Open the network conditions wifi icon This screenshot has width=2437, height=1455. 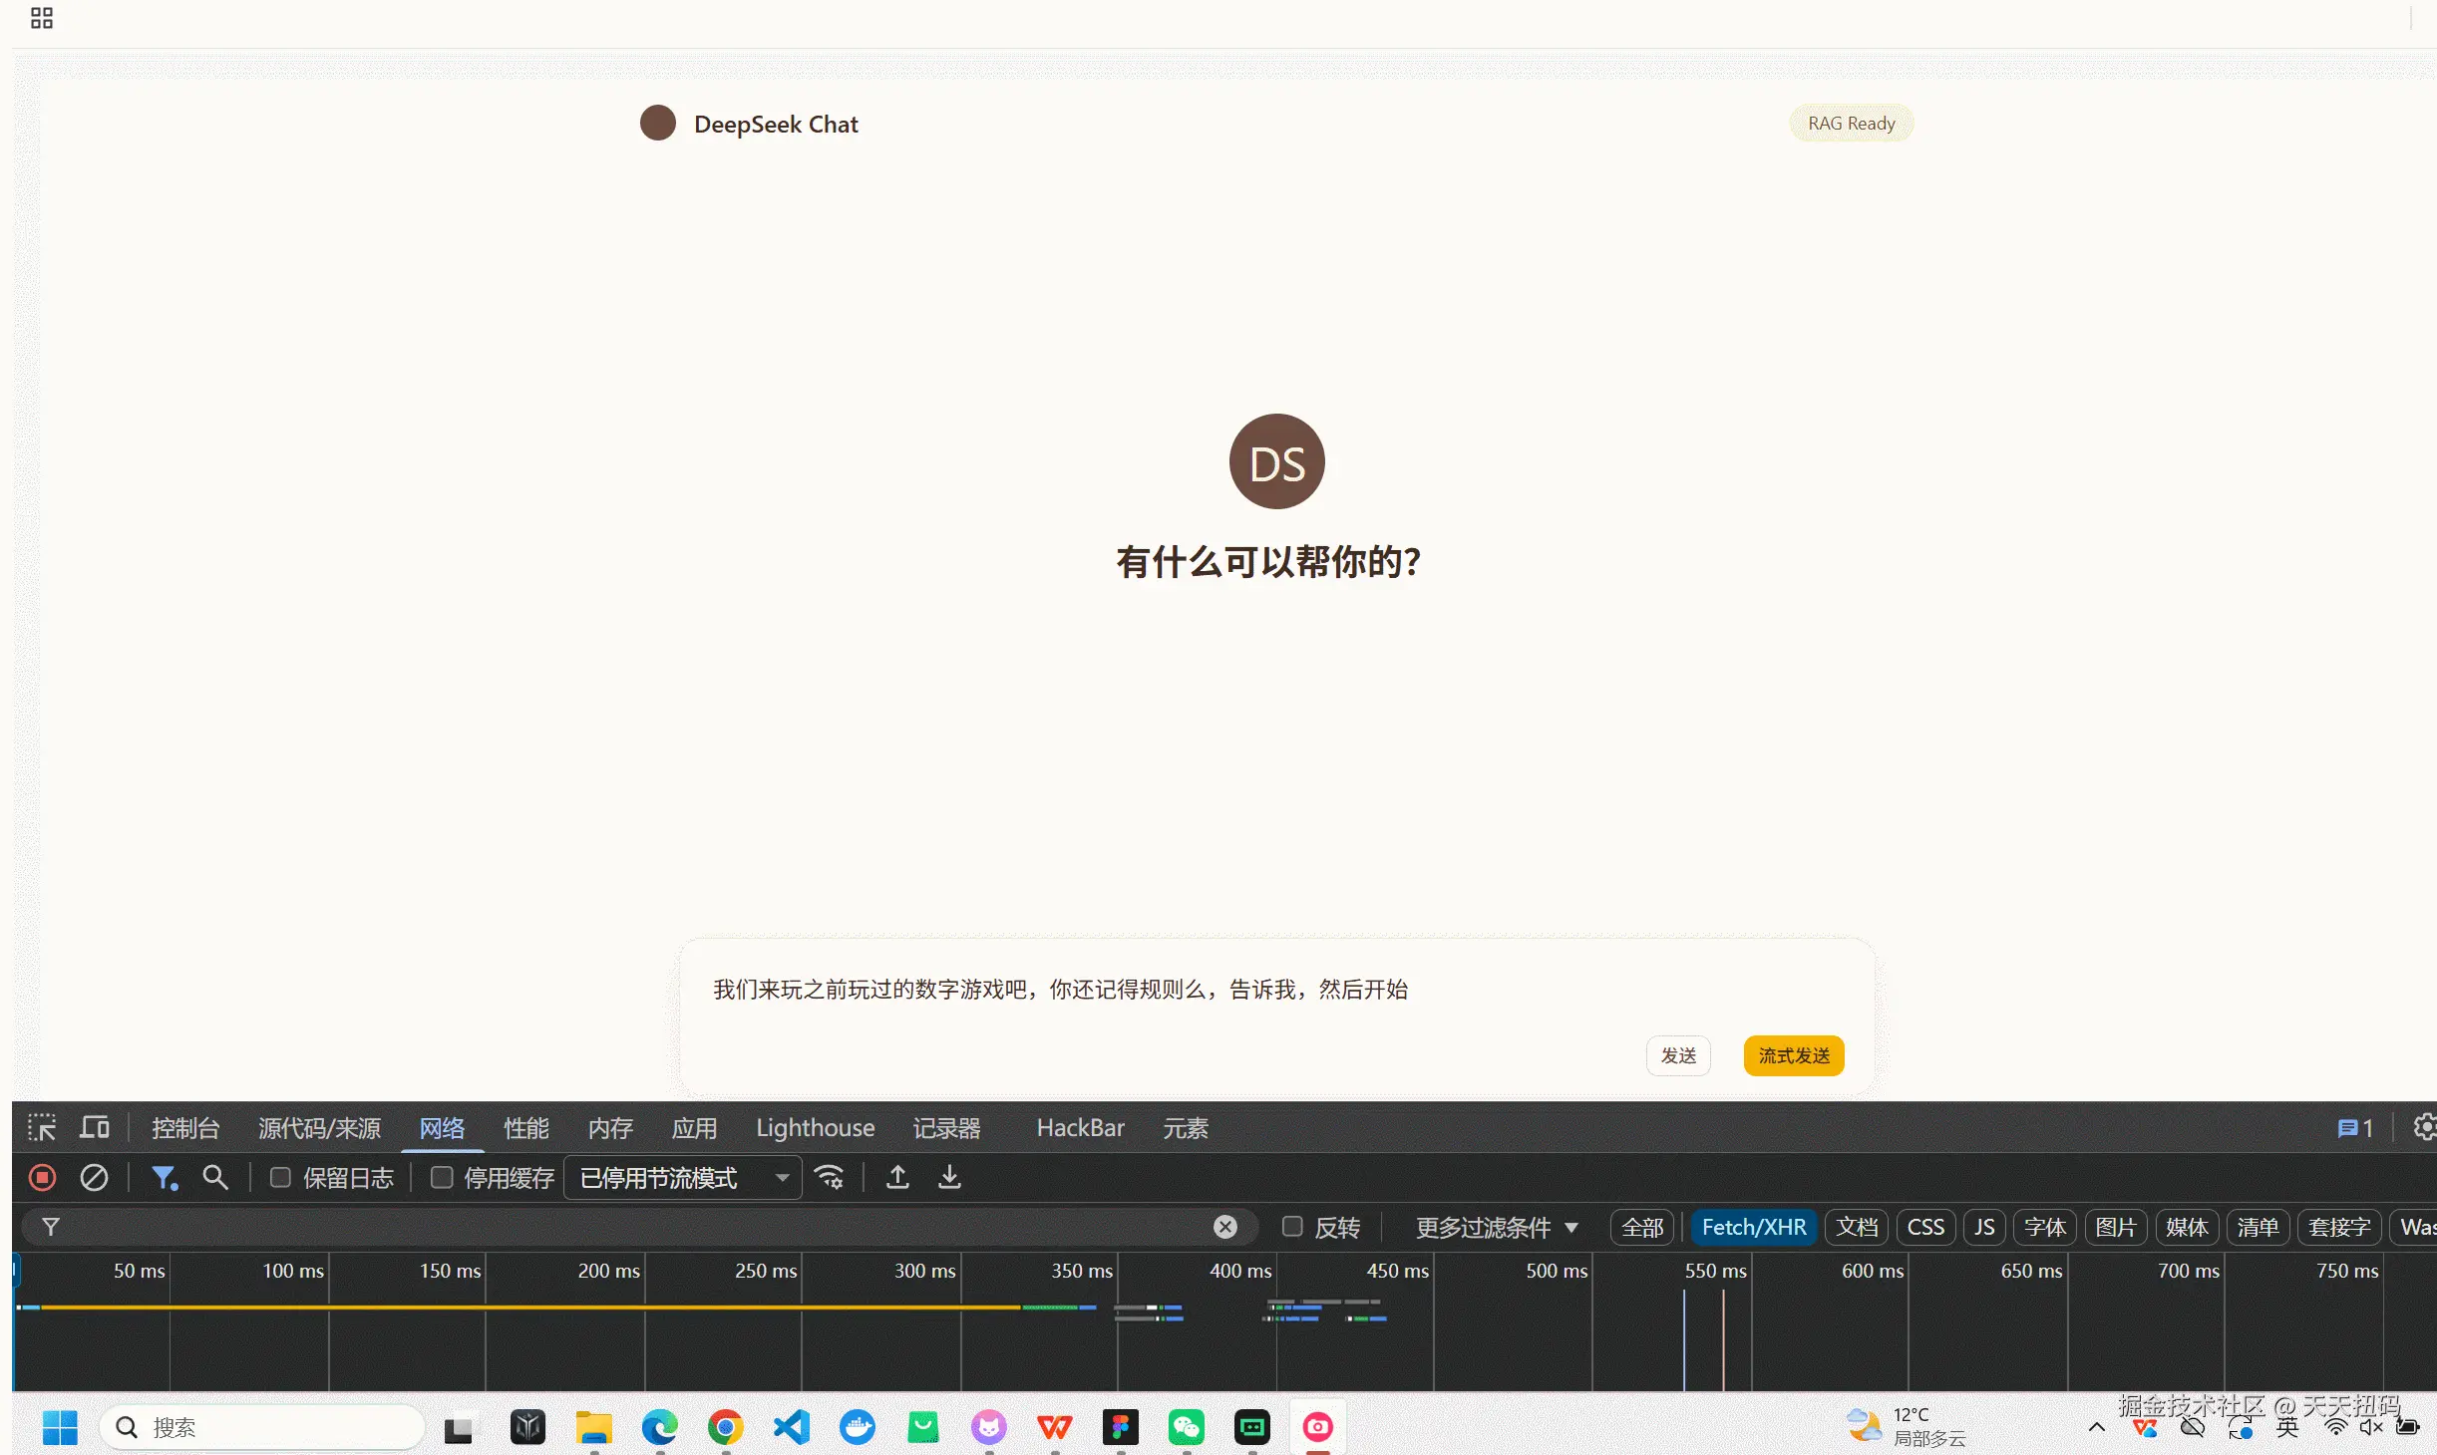click(x=830, y=1178)
